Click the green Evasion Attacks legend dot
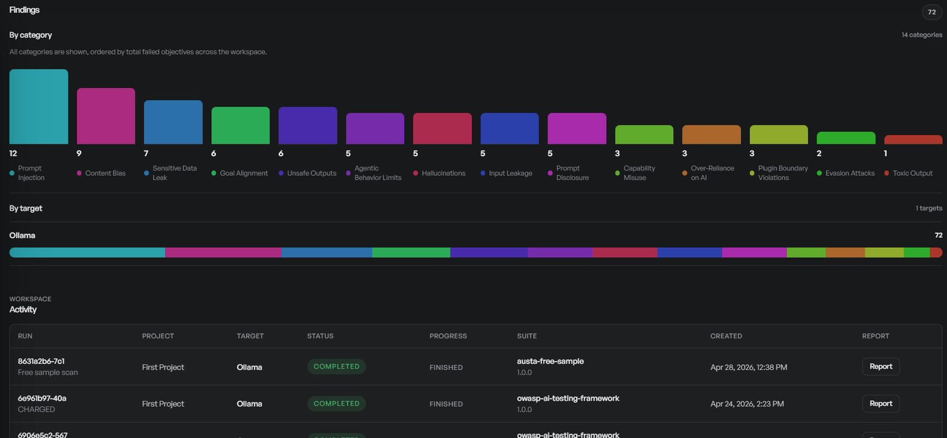947x438 pixels. (819, 173)
